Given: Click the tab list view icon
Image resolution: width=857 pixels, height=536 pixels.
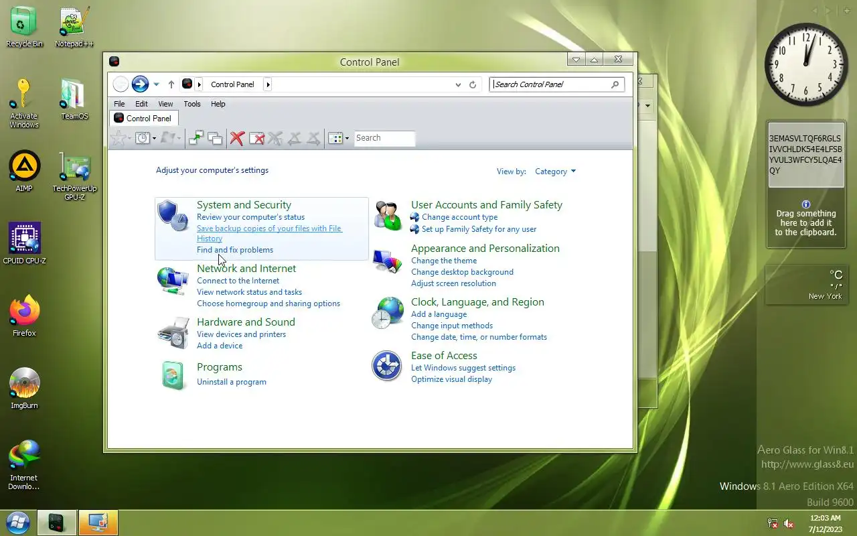Looking at the screenshot, I should (x=335, y=138).
